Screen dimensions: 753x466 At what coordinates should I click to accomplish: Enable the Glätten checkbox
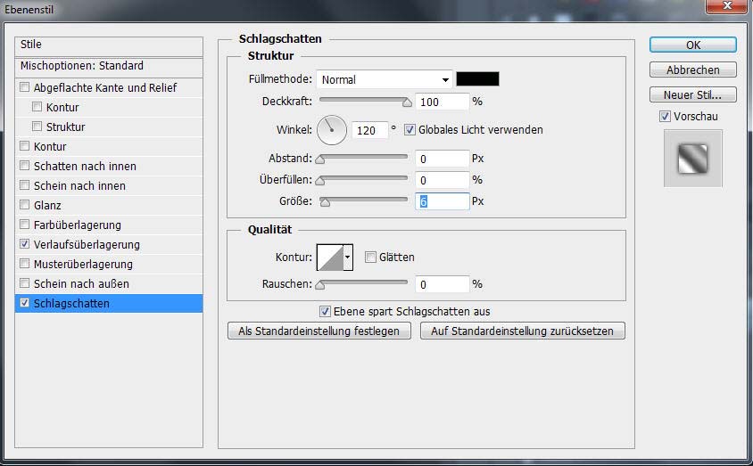pos(370,258)
